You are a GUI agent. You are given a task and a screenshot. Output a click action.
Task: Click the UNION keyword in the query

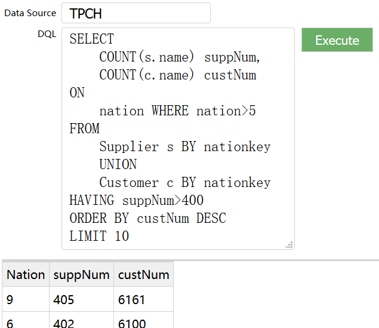click(118, 164)
